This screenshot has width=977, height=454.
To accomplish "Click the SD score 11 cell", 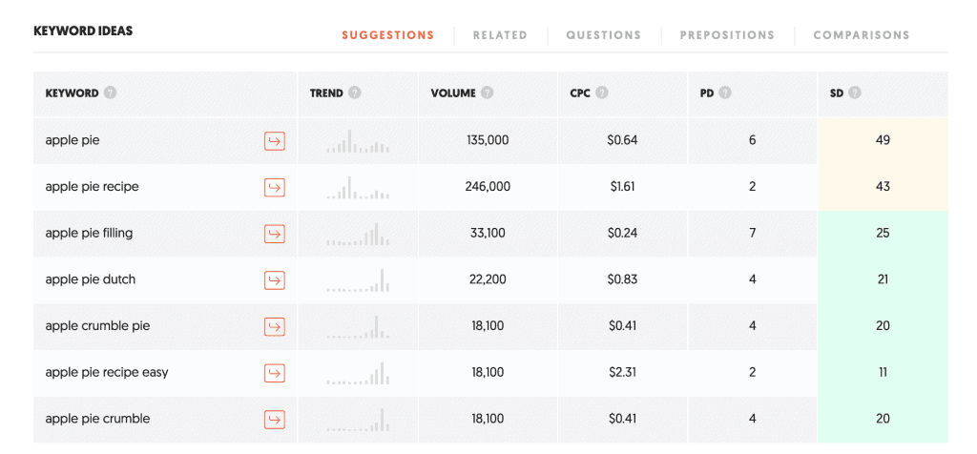I will coord(883,372).
